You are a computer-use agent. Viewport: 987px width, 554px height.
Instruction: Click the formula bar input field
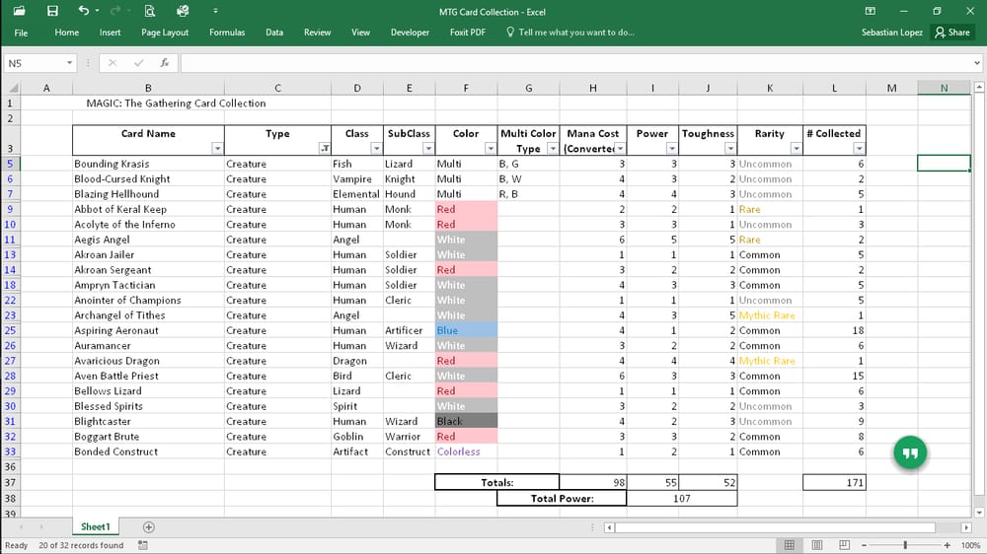coord(576,63)
